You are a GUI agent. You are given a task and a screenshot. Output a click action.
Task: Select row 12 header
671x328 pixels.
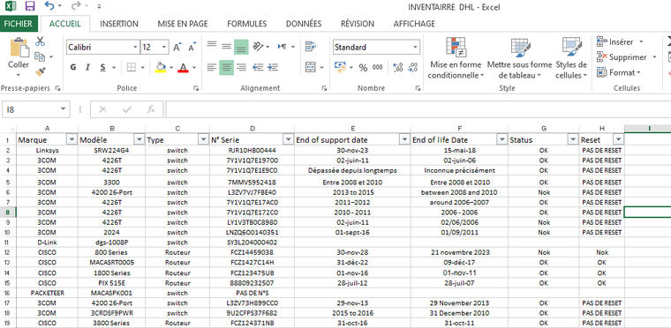coord(8,252)
